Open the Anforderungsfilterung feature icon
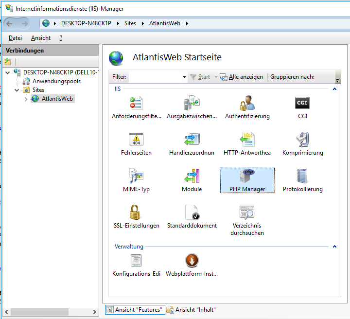This screenshot has width=350, height=319. (136, 103)
